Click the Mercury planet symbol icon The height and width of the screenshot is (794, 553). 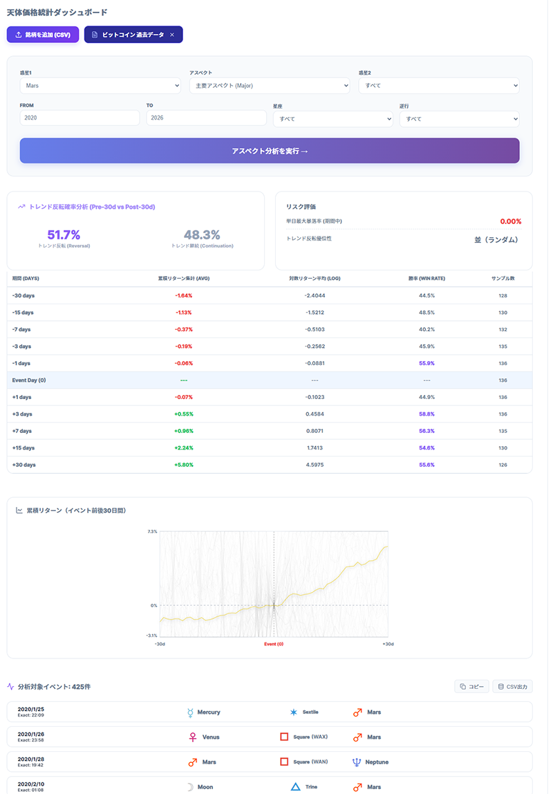tap(190, 712)
